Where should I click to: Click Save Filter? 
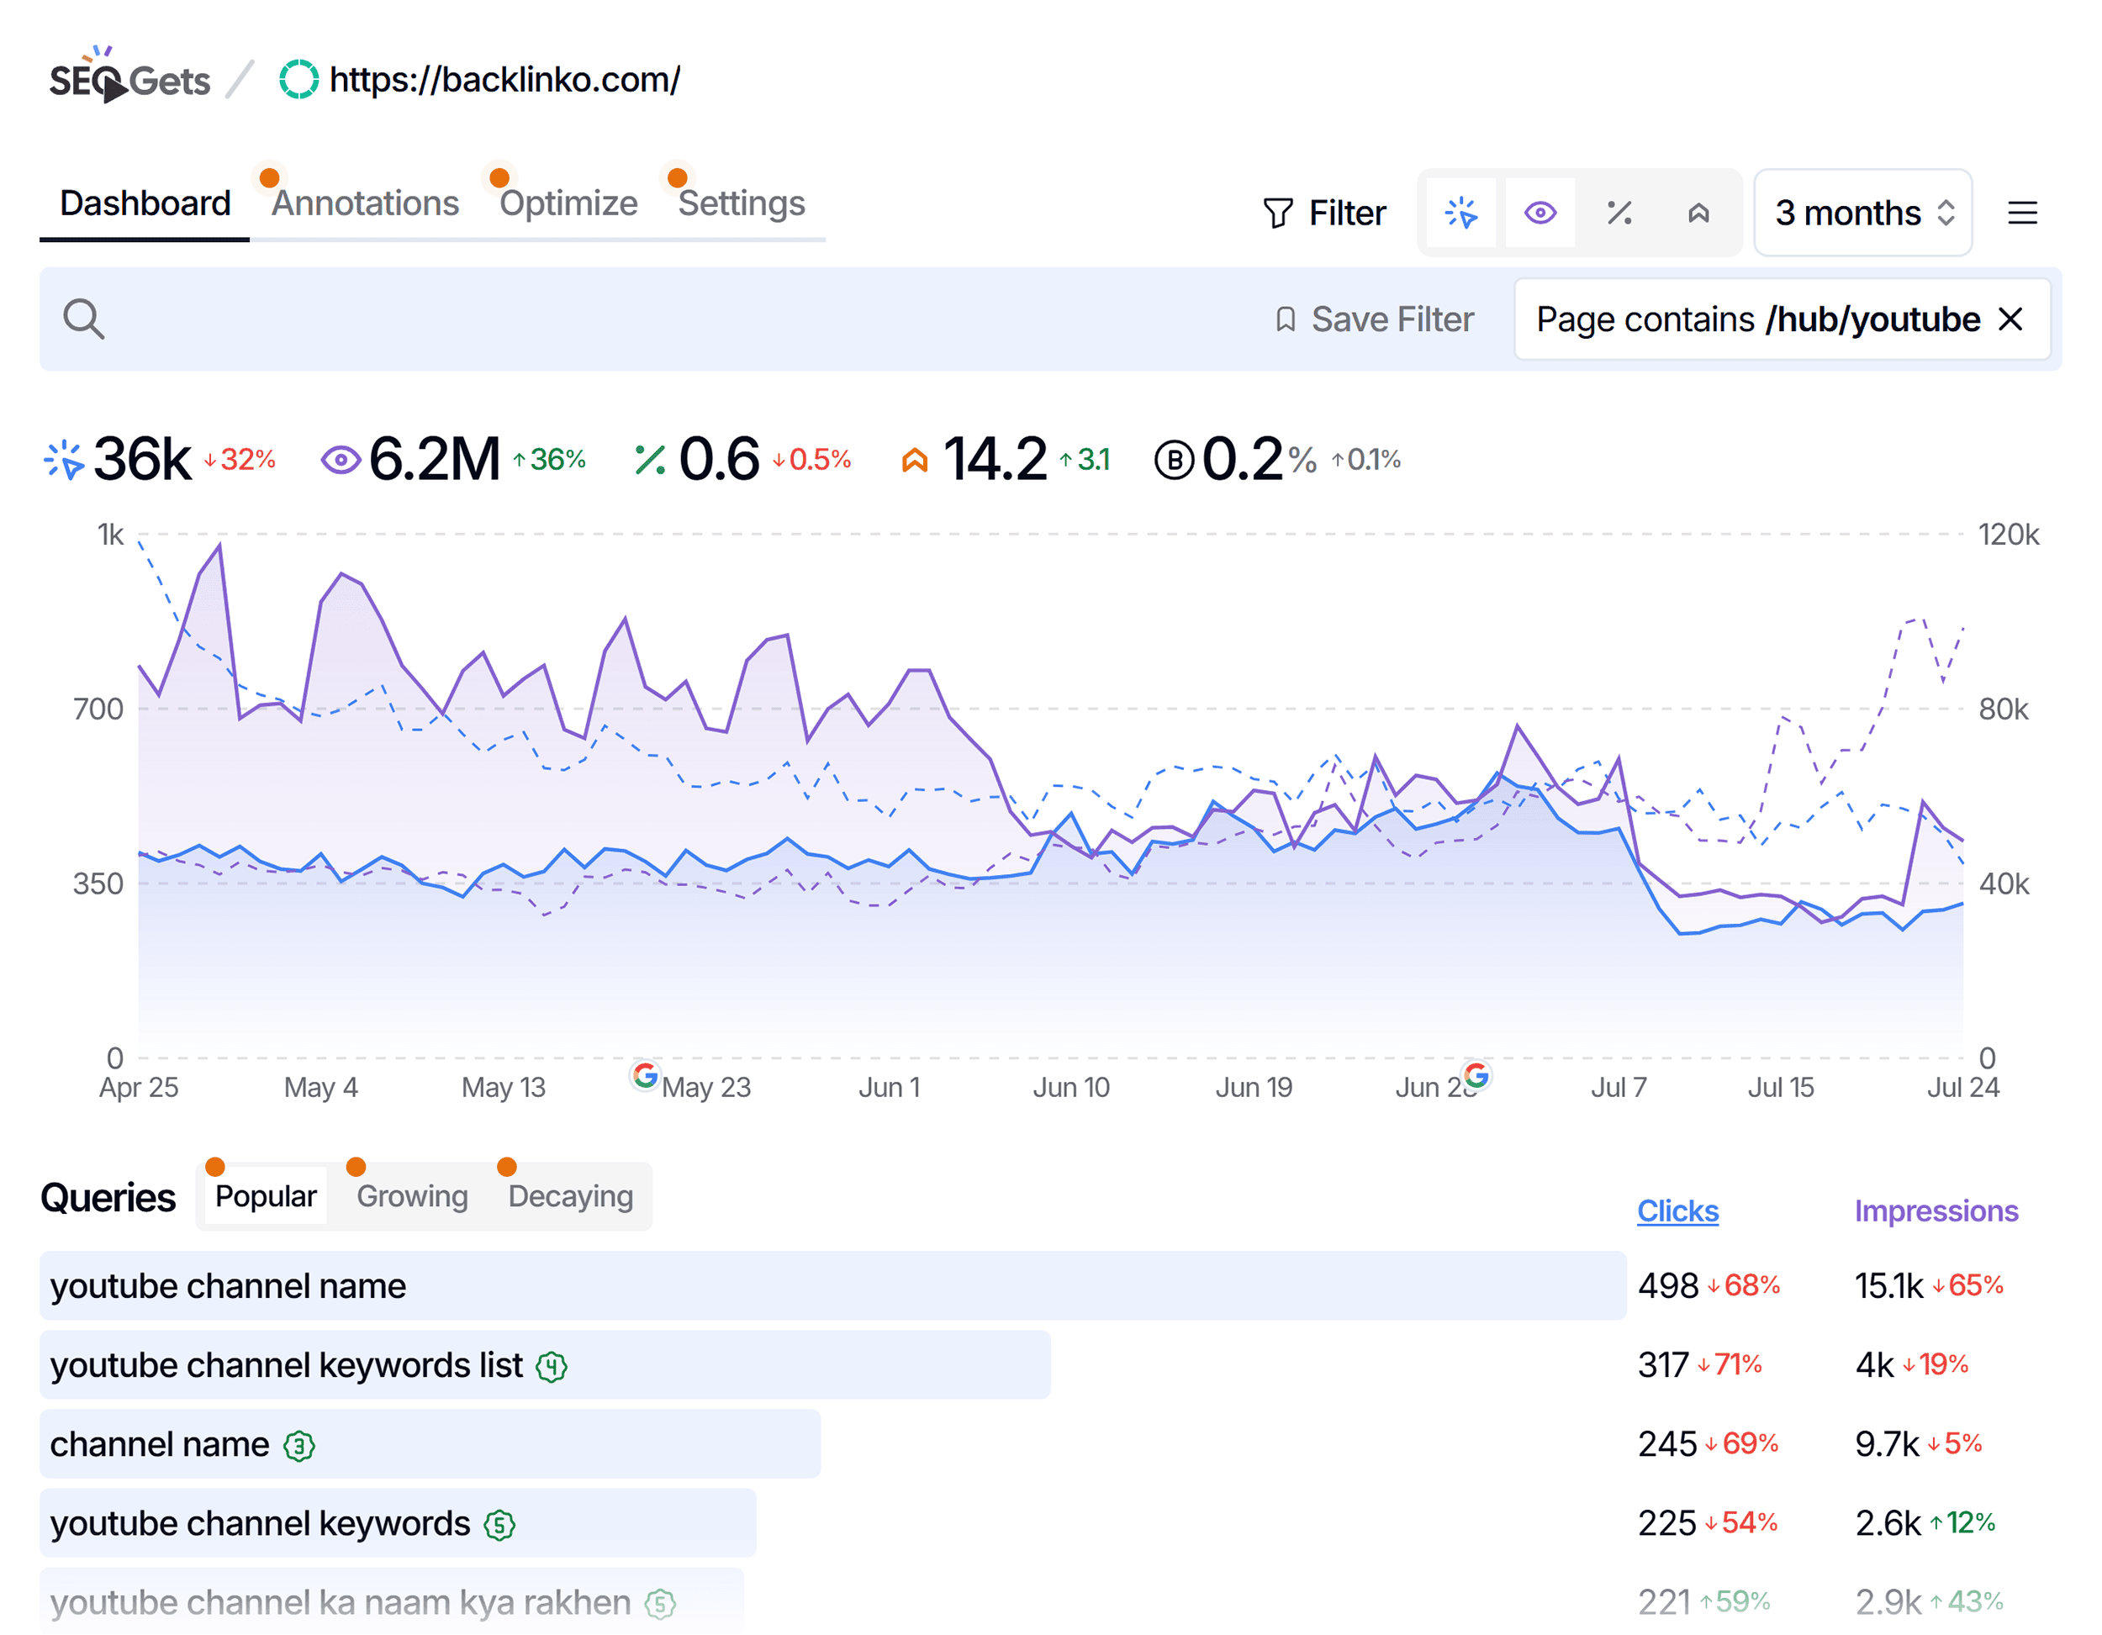click(1373, 319)
